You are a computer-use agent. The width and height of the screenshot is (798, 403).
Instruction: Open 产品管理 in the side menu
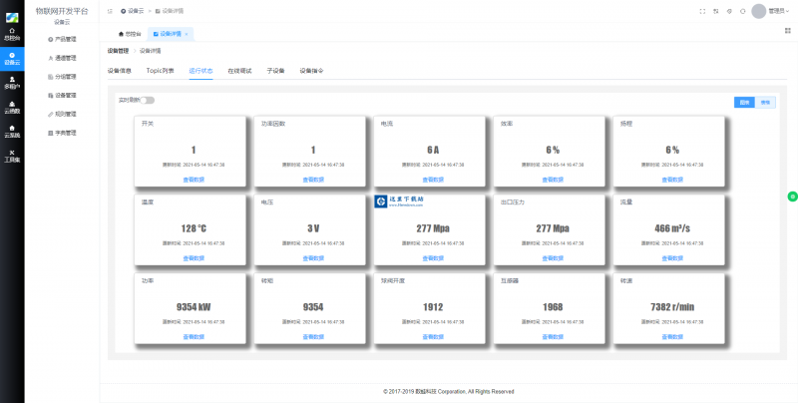(x=66, y=39)
